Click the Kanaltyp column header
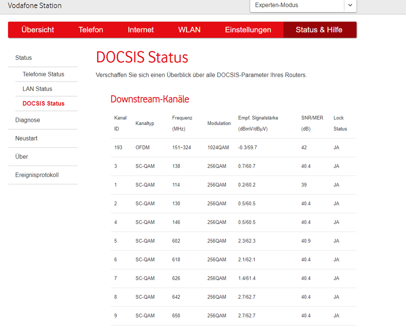This screenshot has width=406, height=328. pos(145,123)
